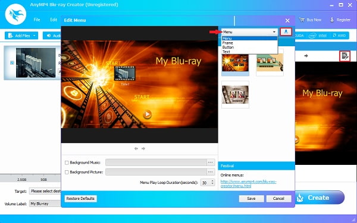Click the Restore Defaults button
This screenshot has height=223, width=357.
pyautogui.click(x=80, y=199)
